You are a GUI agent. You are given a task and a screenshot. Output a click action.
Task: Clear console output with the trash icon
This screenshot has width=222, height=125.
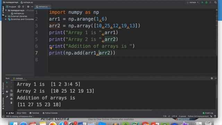11,103
